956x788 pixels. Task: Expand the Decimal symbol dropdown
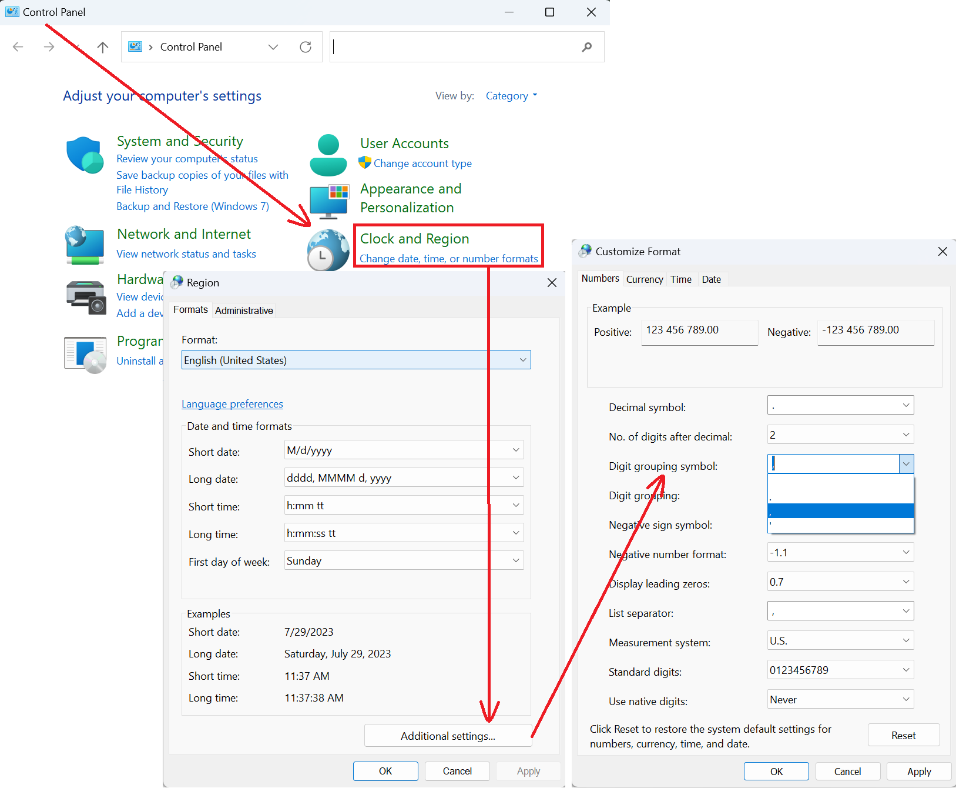(905, 405)
